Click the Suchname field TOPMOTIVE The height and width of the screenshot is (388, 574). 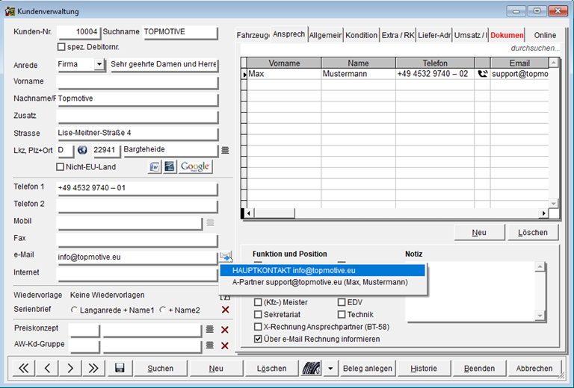pyautogui.click(x=179, y=32)
